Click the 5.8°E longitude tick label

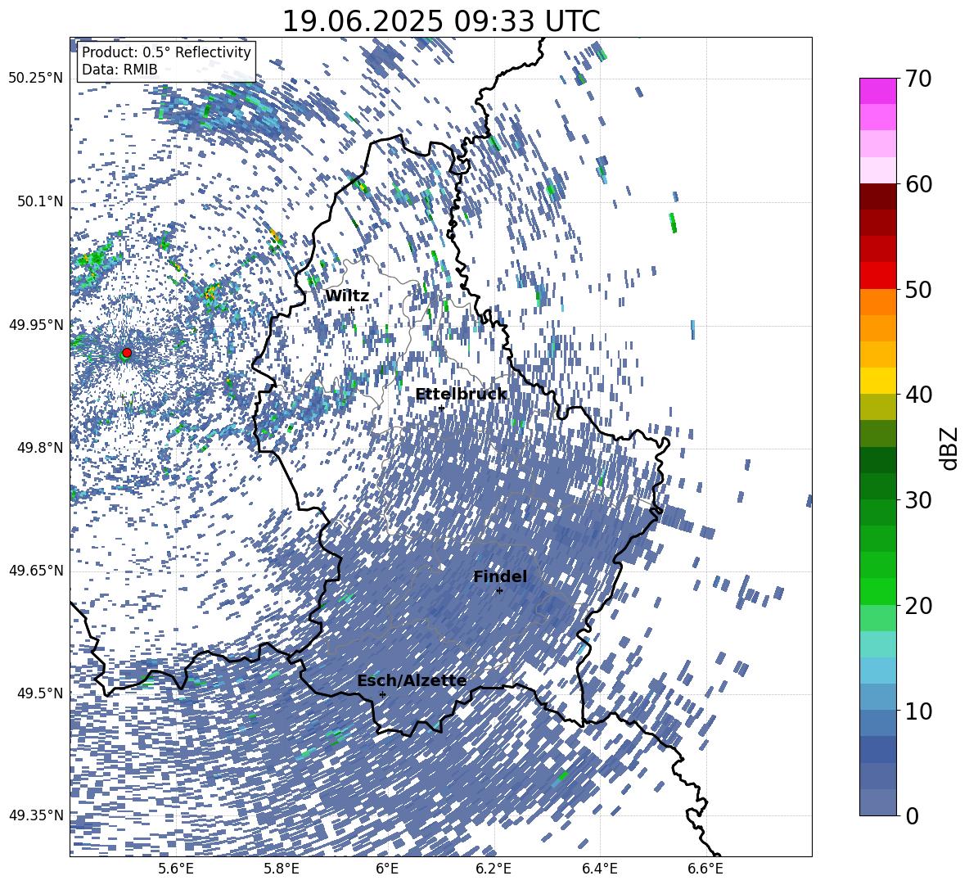coord(282,869)
